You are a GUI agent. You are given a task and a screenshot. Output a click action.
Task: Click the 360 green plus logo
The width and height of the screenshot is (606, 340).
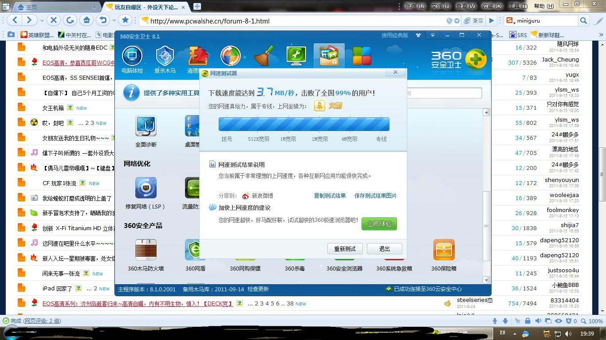[476, 59]
